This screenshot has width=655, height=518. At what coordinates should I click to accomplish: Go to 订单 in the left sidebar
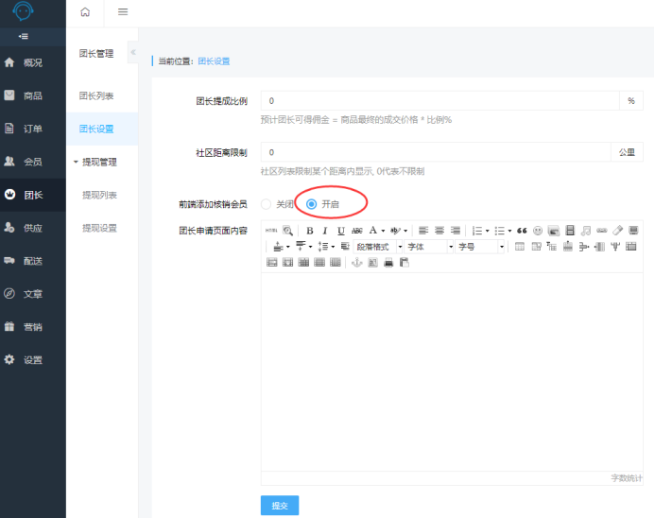click(32, 129)
